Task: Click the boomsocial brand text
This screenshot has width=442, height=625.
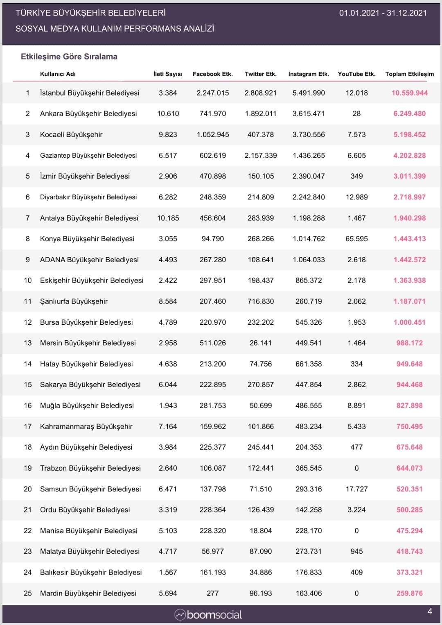Action: (x=214, y=615)
